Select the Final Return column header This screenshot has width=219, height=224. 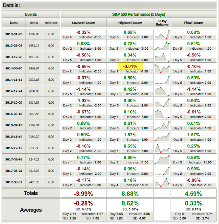click(193, 23)
